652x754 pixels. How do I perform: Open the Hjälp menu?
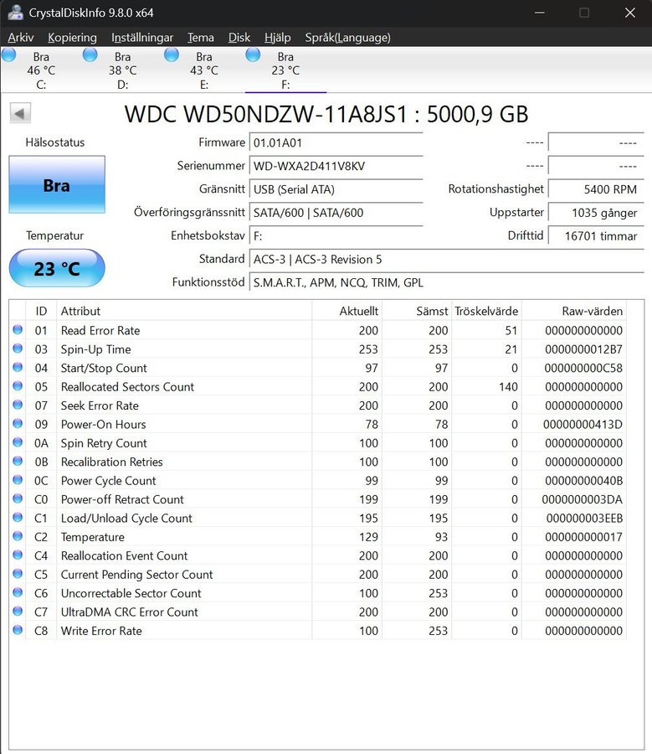(x=277, y=38)
